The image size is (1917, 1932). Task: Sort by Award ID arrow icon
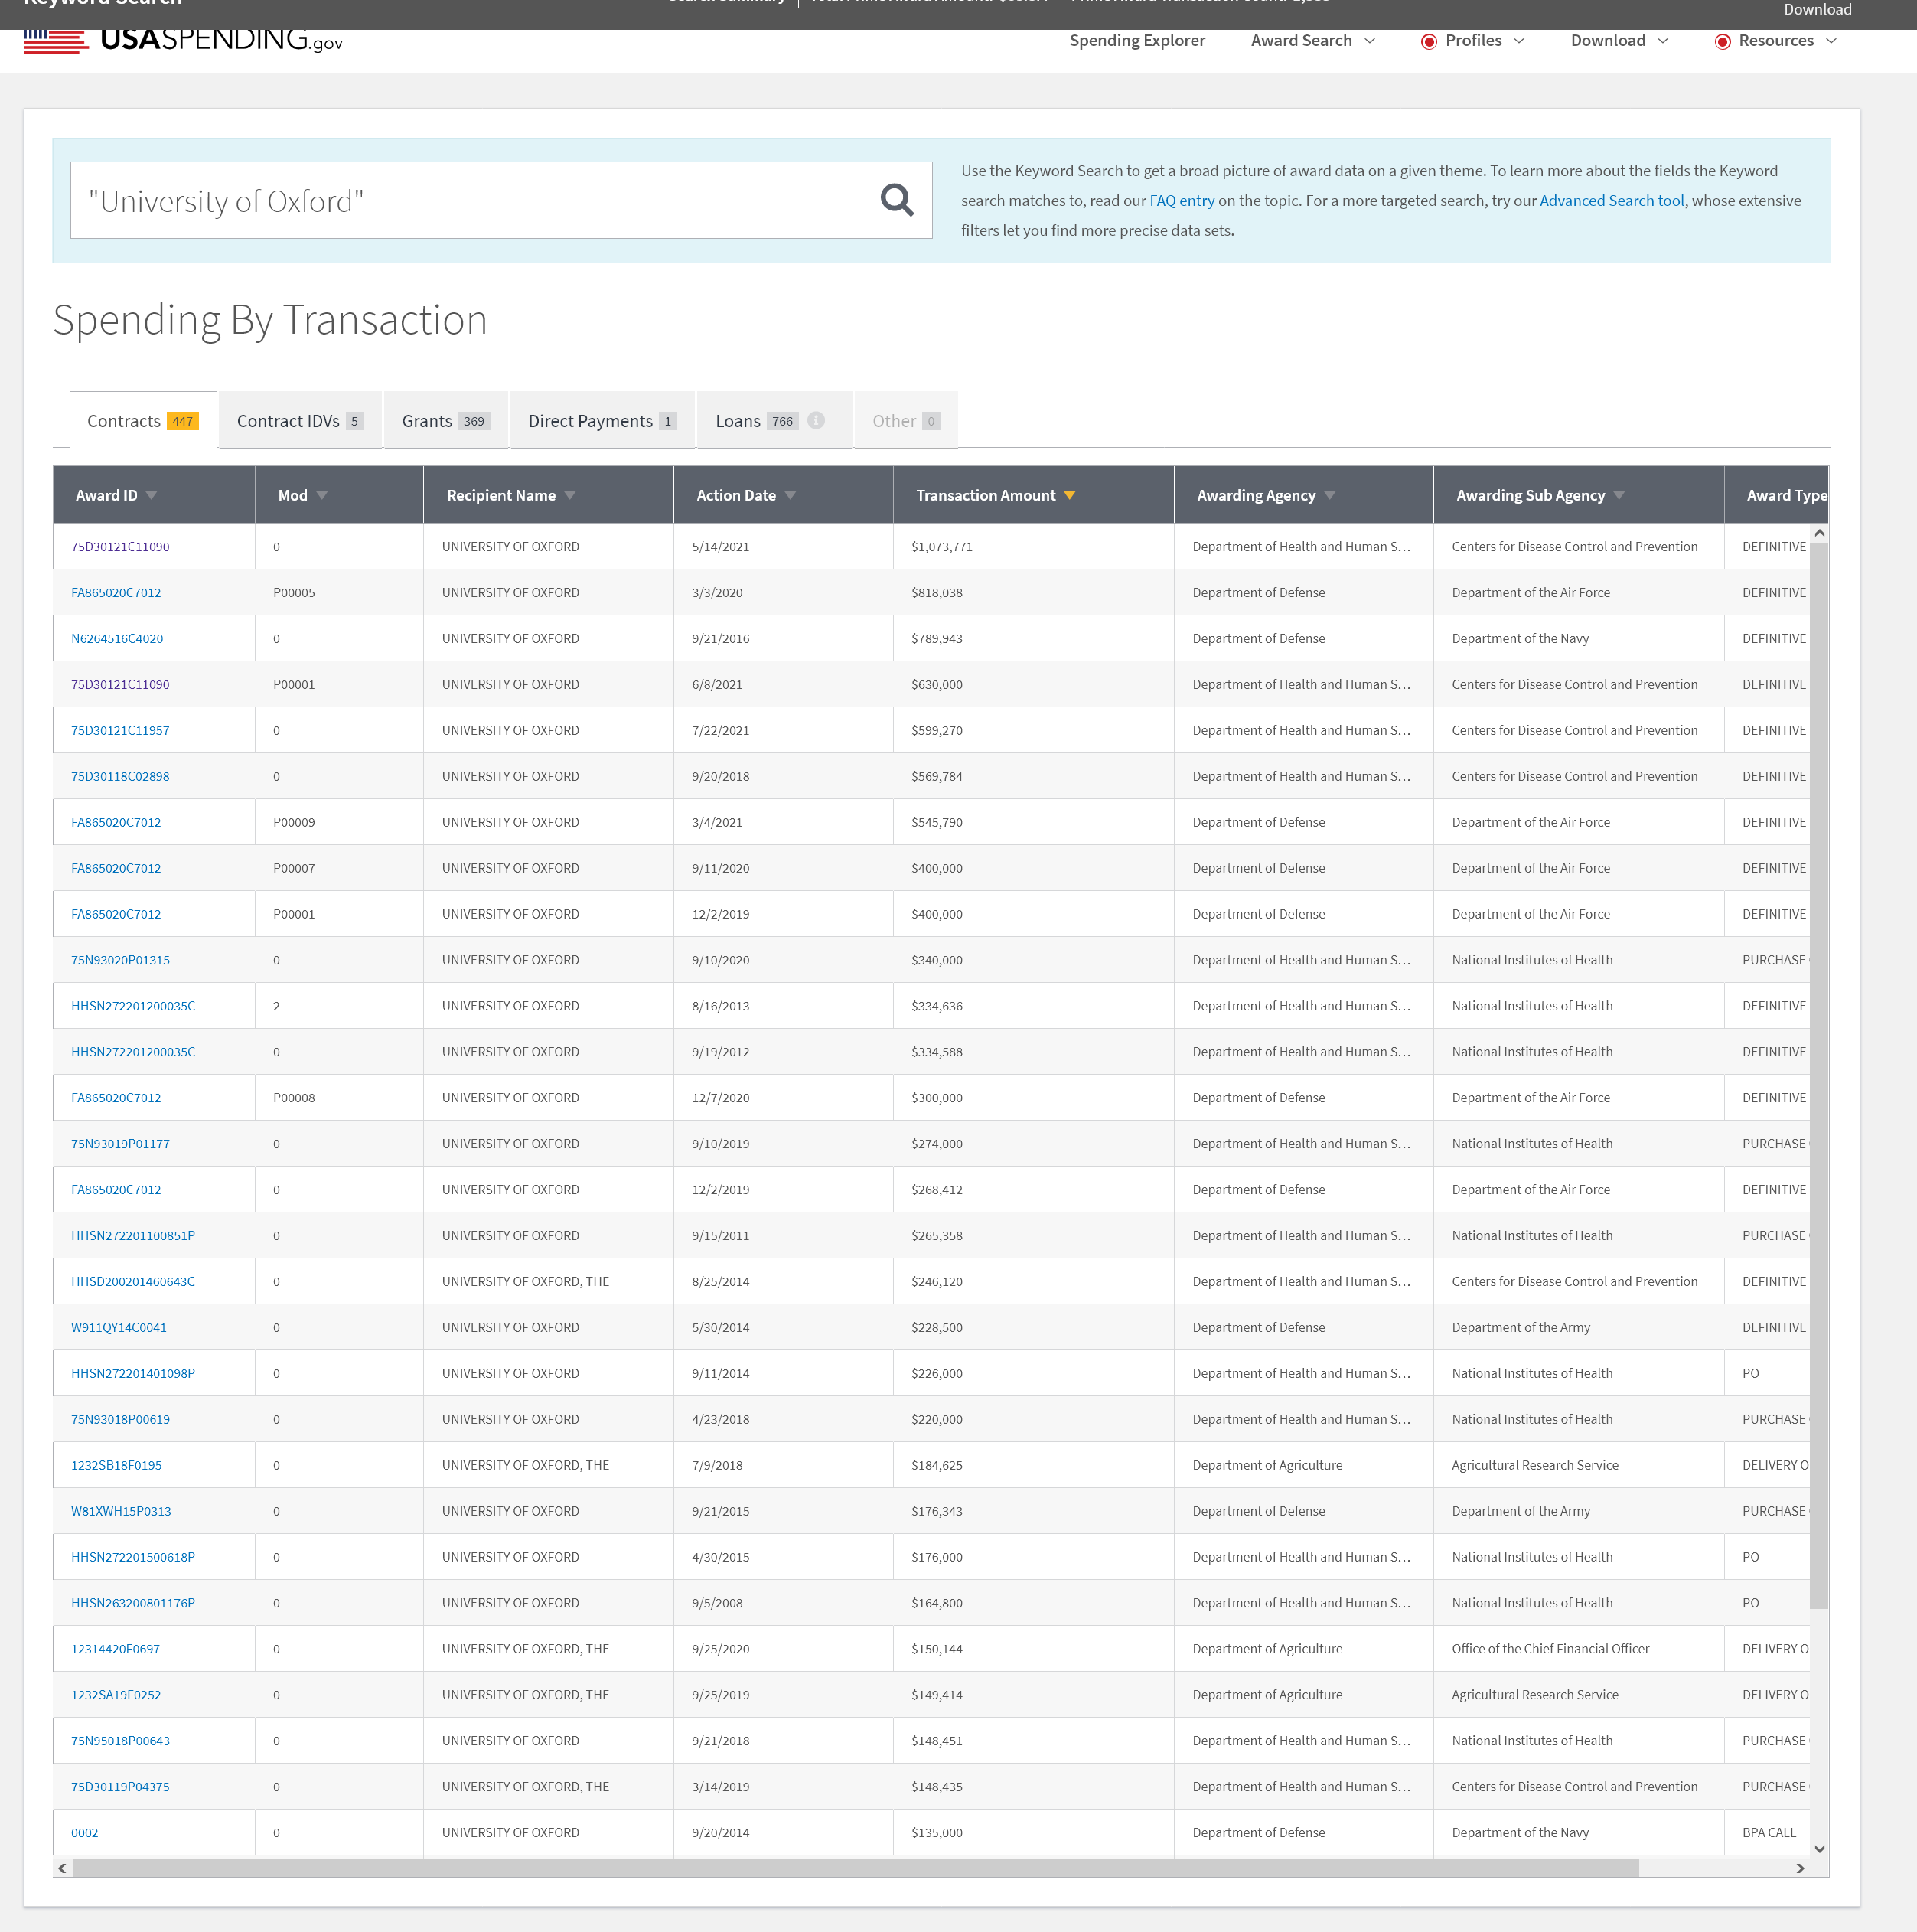(152, 496)
